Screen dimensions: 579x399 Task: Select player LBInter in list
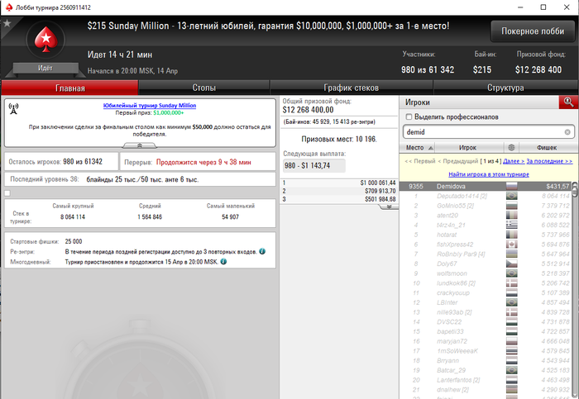point(486,302)
